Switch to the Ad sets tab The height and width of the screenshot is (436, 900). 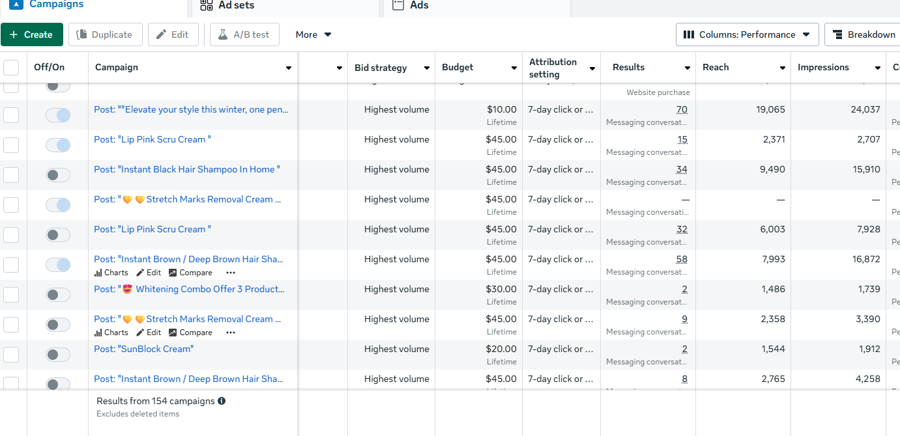236,5
